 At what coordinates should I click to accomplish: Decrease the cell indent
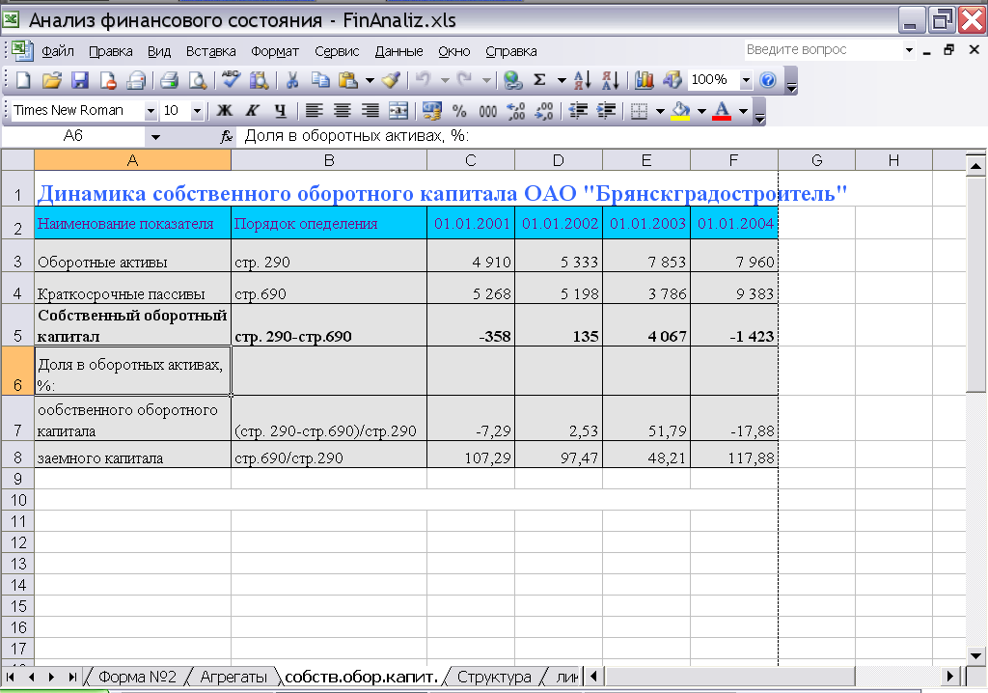[x=578, y=111]
